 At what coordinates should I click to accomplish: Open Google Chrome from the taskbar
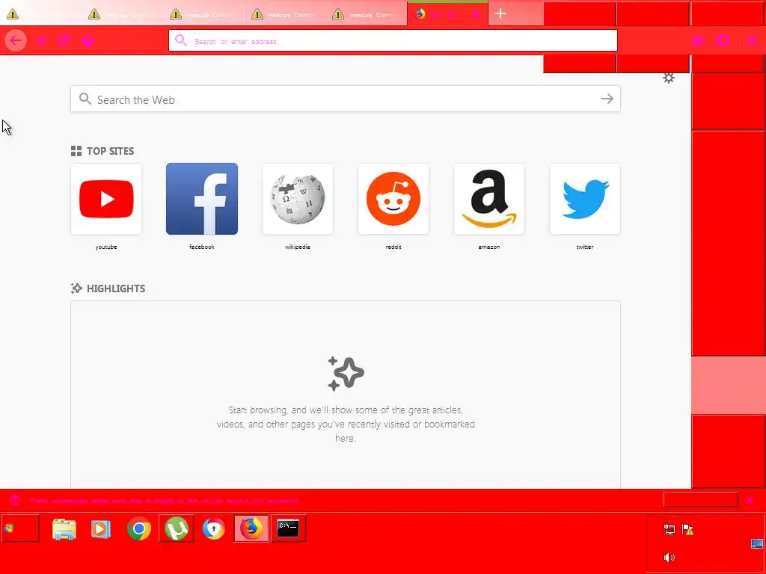139,528
